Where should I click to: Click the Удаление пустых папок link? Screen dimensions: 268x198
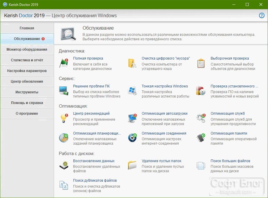[162, 161]
